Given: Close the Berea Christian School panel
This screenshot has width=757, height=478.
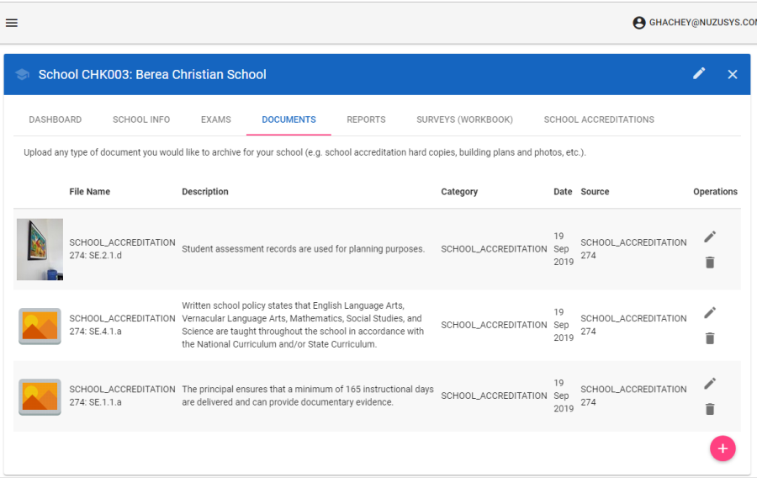Looking at the screenshot, I should click(x=733, y=74).
